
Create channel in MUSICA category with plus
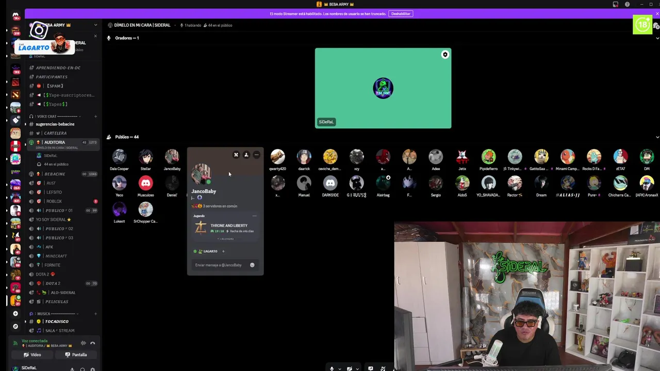pos(95,314)
